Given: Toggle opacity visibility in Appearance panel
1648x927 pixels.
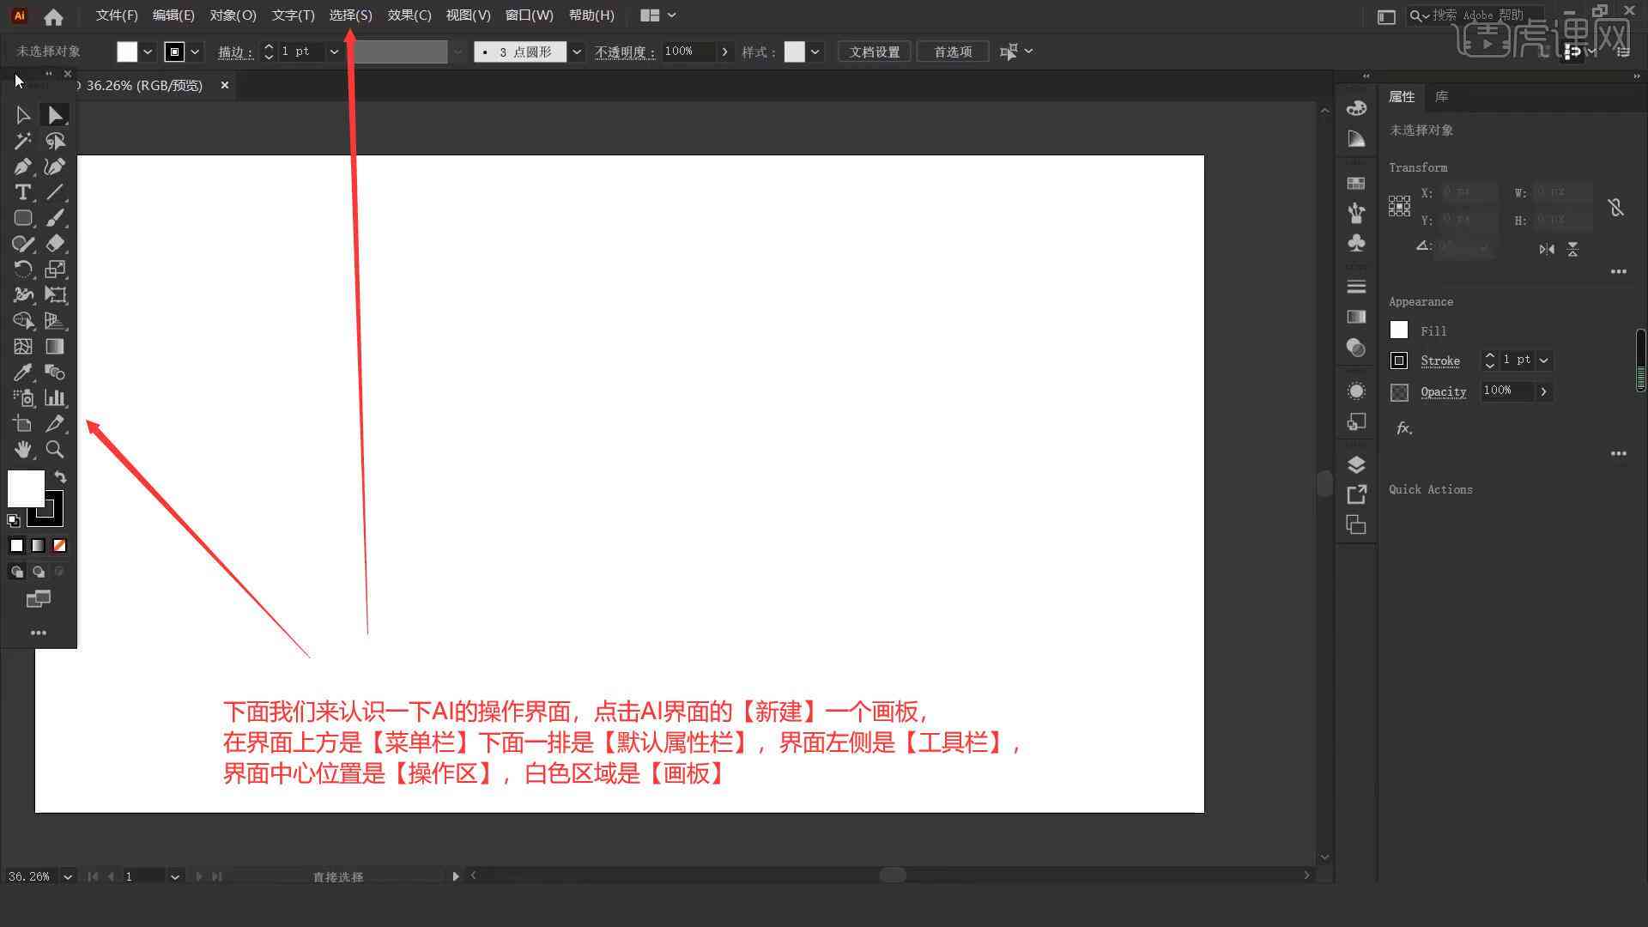Looking at the screenshot, I should pos(1399,391).
